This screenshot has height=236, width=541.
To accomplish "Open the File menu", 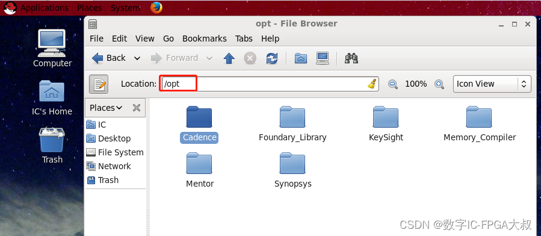I will (x=96, y=39).
